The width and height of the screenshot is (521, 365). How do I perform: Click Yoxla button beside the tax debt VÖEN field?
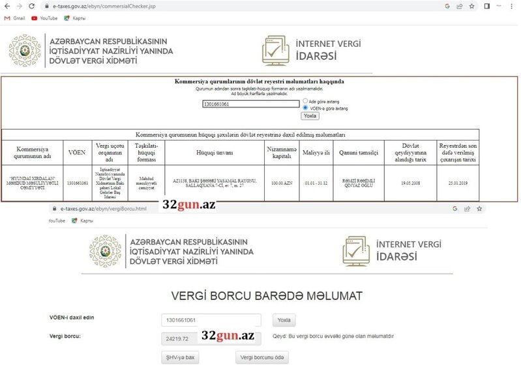click(x=284, y=320)
